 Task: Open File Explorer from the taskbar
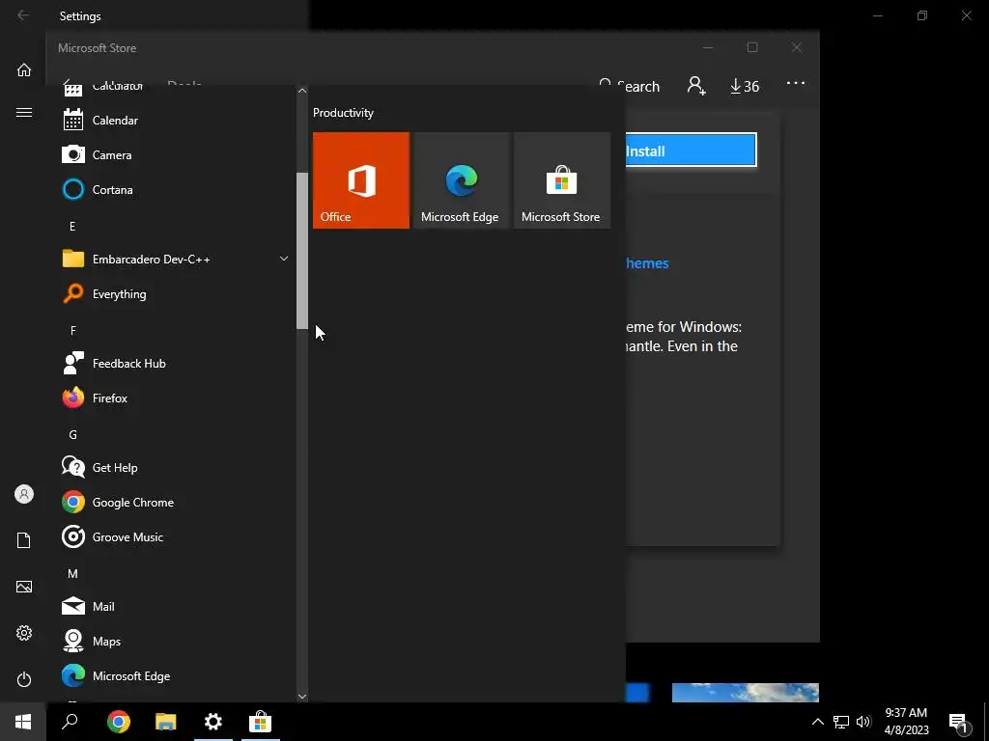[x=166, y=722]
